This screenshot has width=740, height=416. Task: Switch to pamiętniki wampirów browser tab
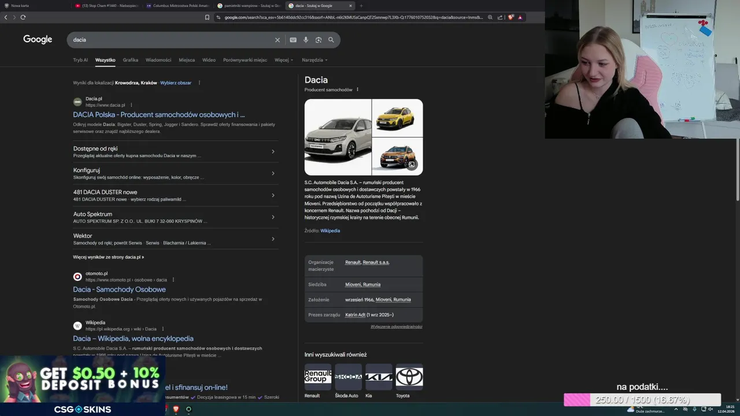(249, 6)
